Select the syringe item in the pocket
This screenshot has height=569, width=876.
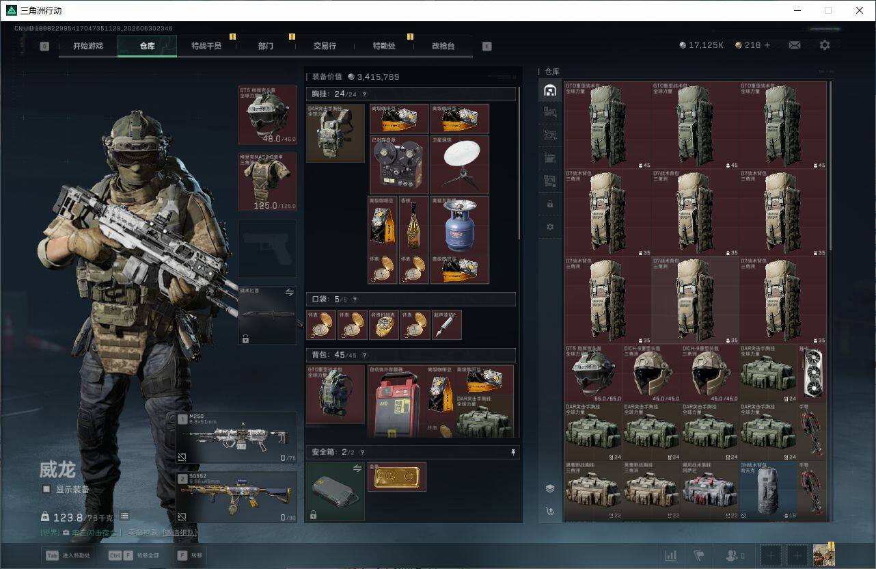pos(447,325)
